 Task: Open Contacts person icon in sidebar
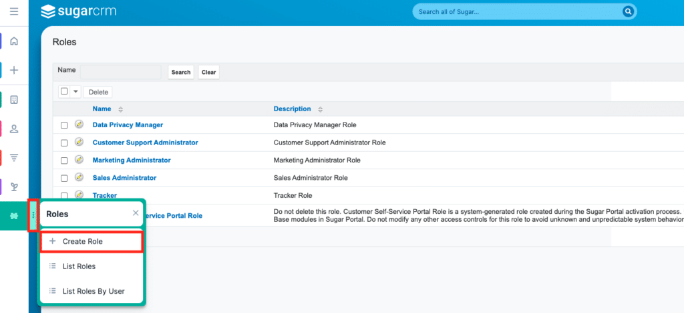[x=14, y=129]
